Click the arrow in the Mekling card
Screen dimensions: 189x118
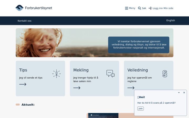tap(77, 88)
